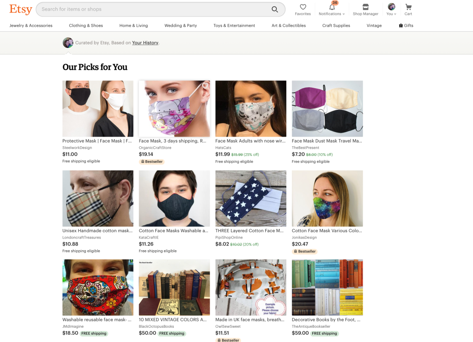Viewport: 473px width, 342px height.
Task: Click the gift icon beside Gifts
Action: click(x=401, y=26)
